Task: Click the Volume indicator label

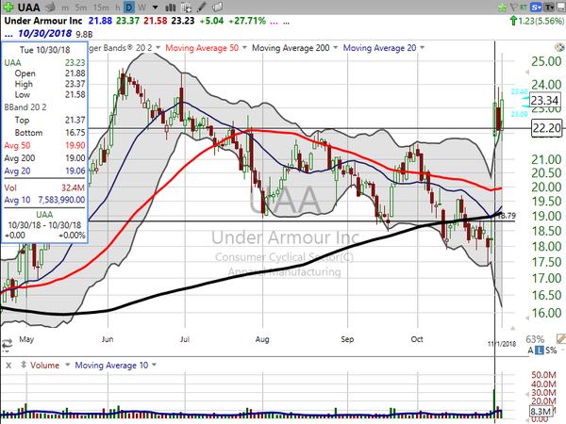Action: 44,366
